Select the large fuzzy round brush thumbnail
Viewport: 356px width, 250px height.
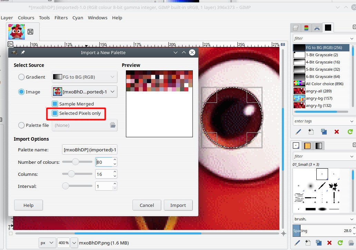(x=310, y=186)
